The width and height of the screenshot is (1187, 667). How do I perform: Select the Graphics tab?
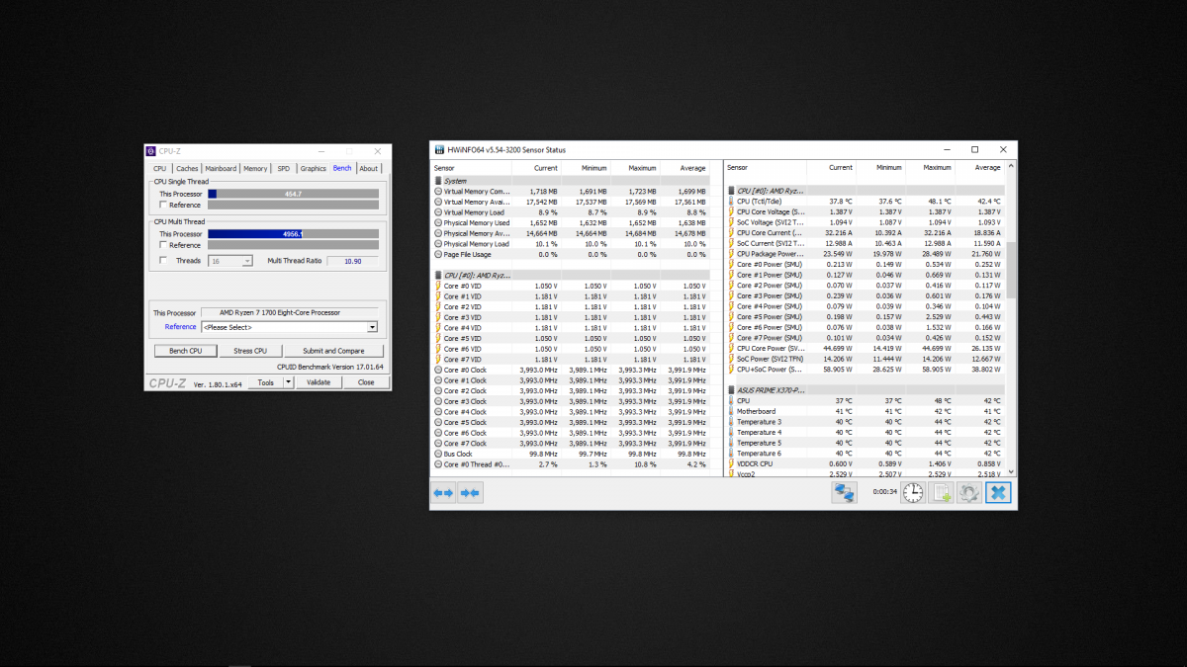(x=314, y=168)
